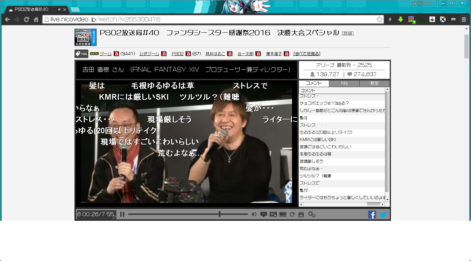The image size is (471, 261).
Task: Select comment '現場ではすごいこわいらしい' in list
Action: [x=342, y=147]
